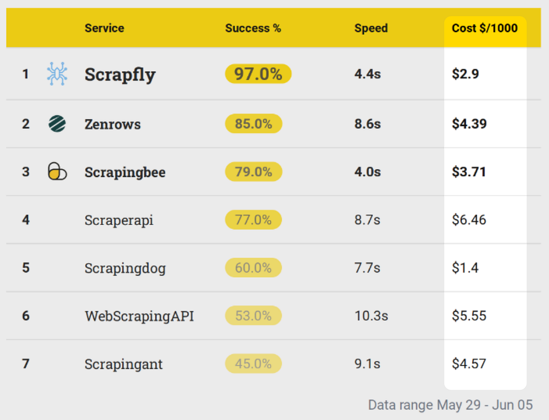Select the highlighted Cost $/1000 header
Image resolution: width=549 pixels, height=420 pixels.
[485, 28]
